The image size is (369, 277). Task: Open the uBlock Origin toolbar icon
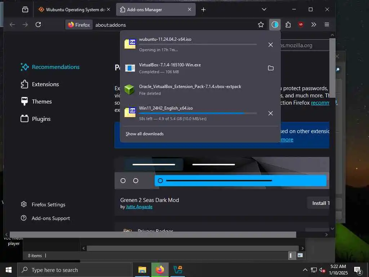point(301,25)
